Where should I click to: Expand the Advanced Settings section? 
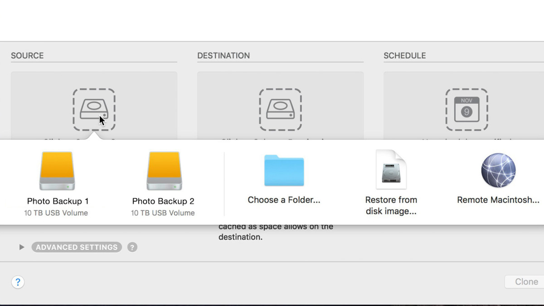click(x=21, y=247)
